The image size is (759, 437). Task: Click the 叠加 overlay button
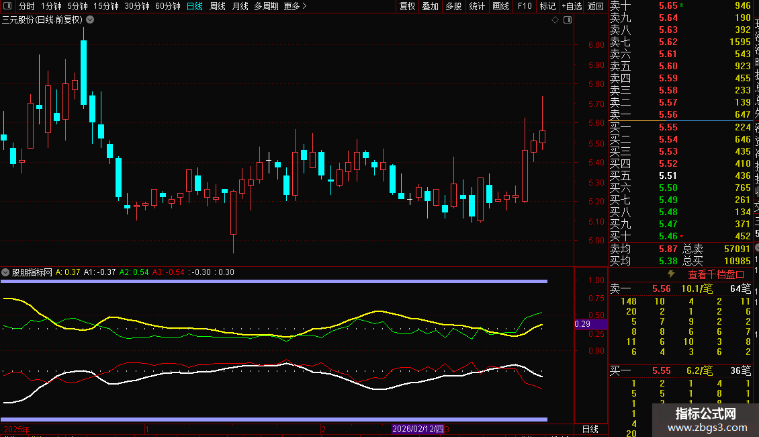(430, 6)
